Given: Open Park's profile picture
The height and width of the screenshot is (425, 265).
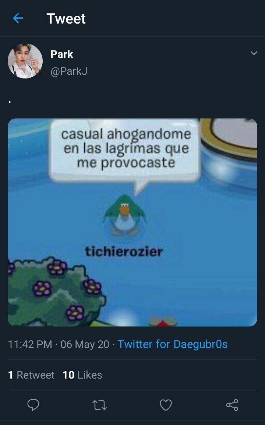Looking at the screenshot, I should point(25,61).
